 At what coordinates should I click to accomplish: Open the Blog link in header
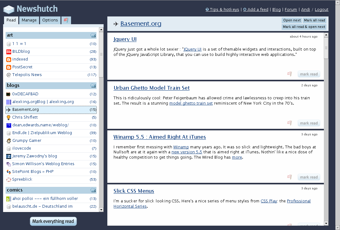tap(276, 10)
